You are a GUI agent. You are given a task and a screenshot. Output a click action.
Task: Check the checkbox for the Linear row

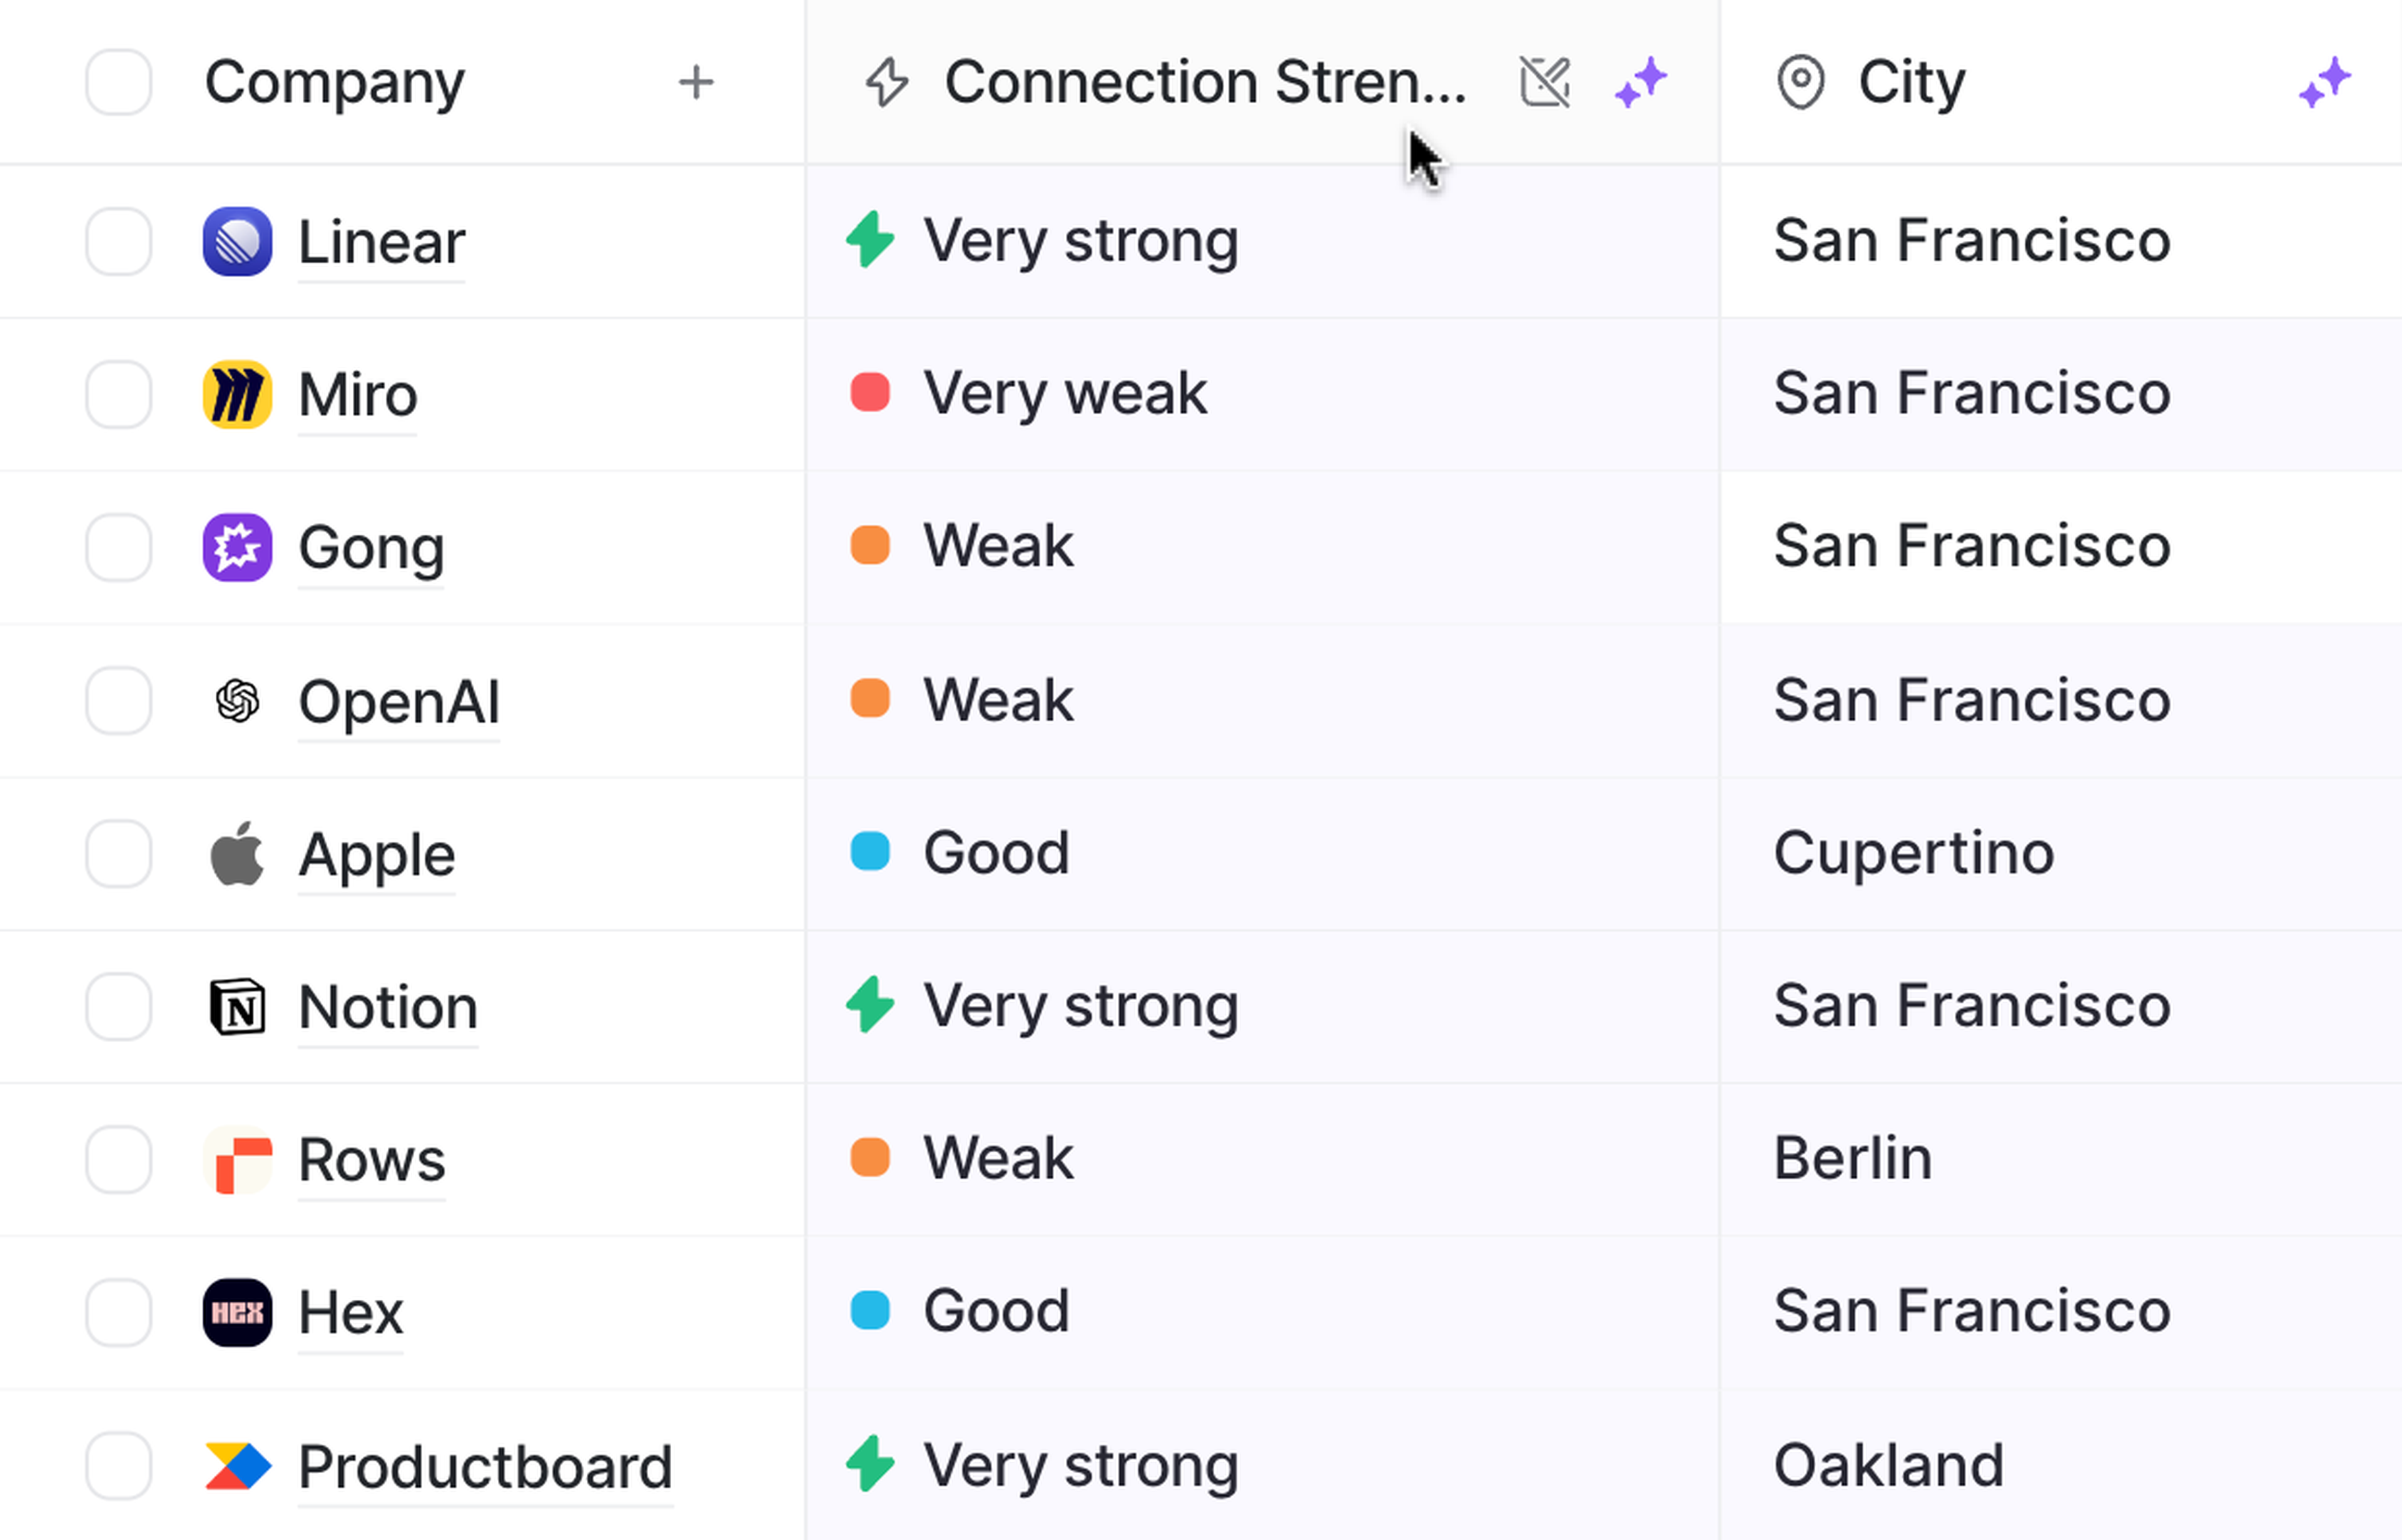(x=119, y=241)
